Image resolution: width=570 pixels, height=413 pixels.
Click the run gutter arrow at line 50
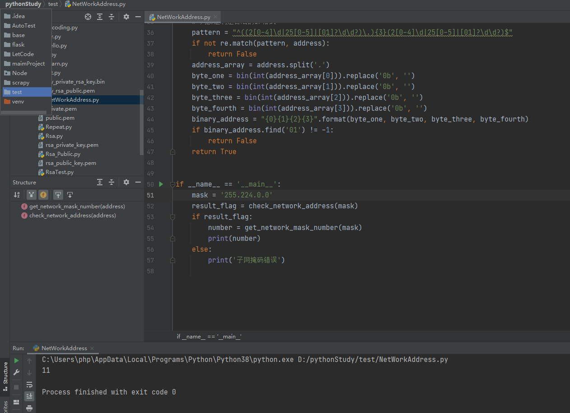[x=161, y=184]
